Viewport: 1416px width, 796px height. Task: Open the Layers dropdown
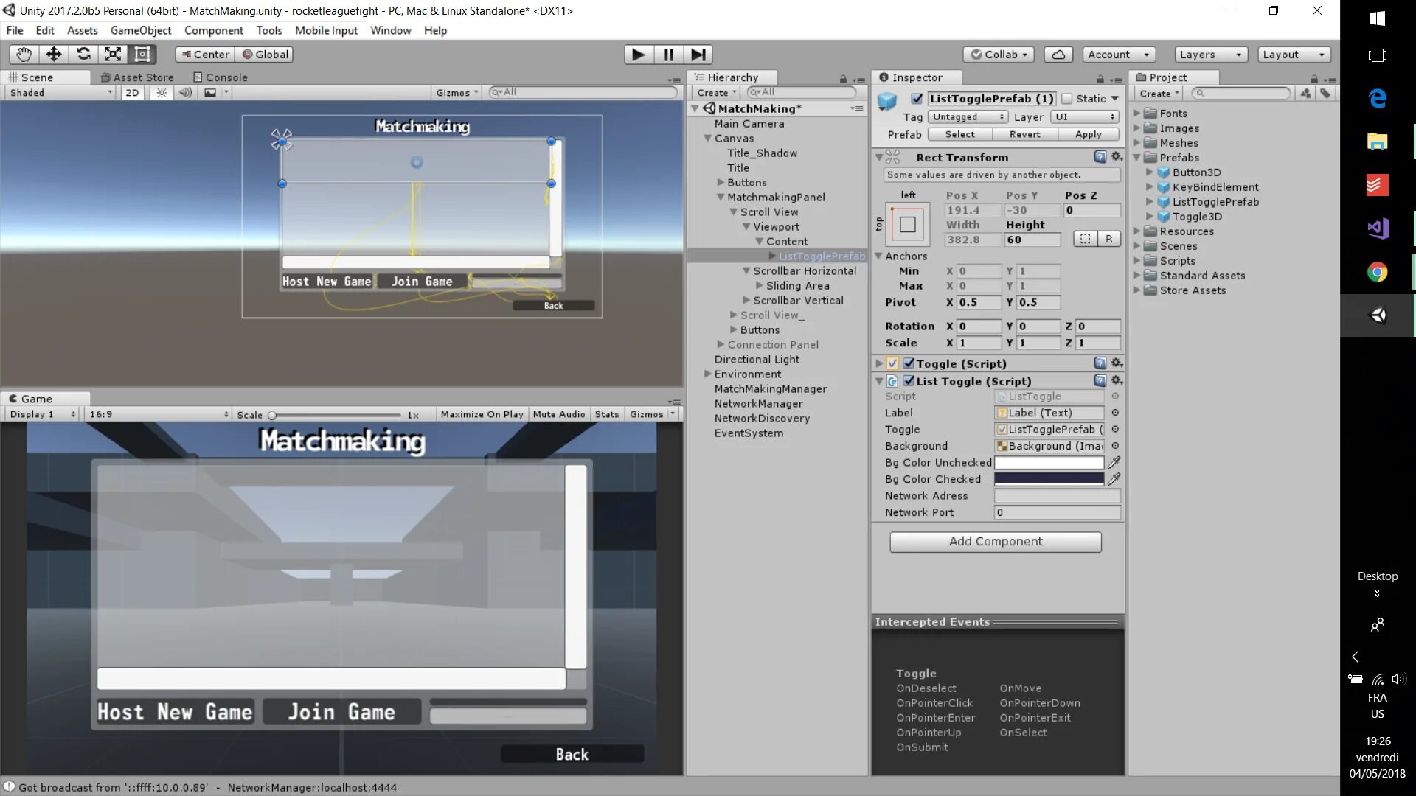pos(1210,55)
